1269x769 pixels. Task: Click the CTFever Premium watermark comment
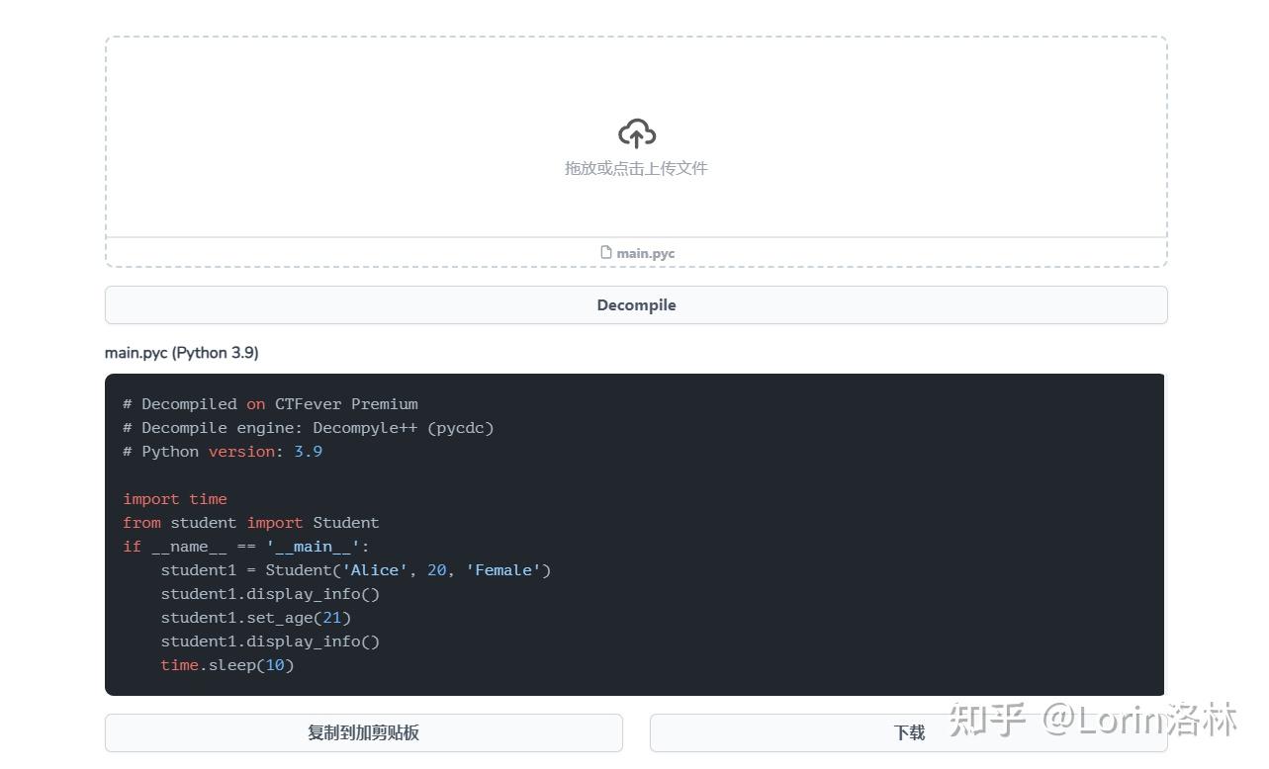tap(270, 403)
